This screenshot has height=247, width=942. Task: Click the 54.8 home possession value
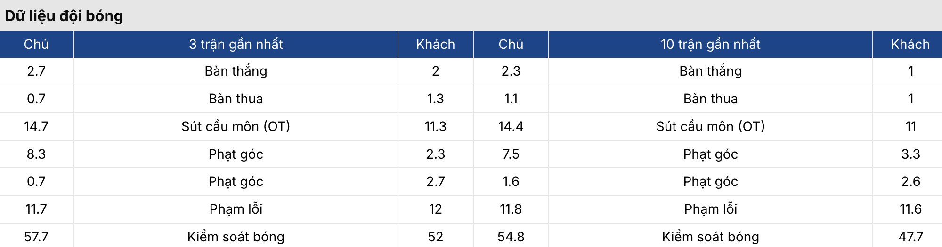click(x=511, y=237)
